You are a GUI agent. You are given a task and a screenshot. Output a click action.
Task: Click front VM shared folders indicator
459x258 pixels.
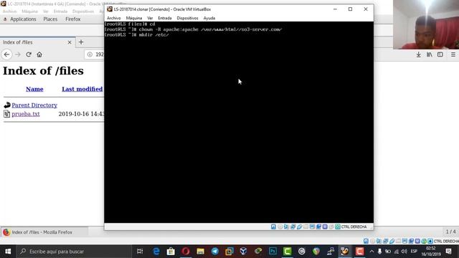point(306,226)
